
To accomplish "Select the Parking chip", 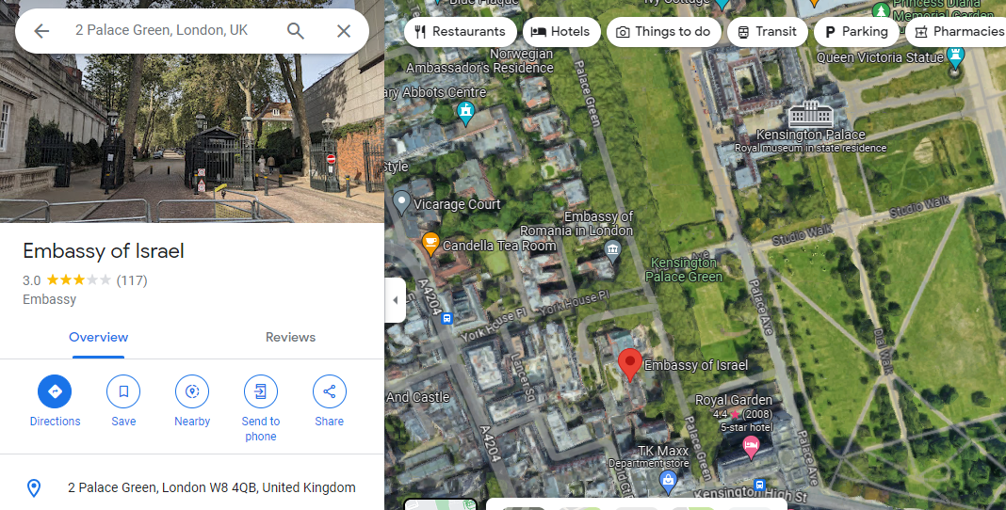I will pos(855,31).
